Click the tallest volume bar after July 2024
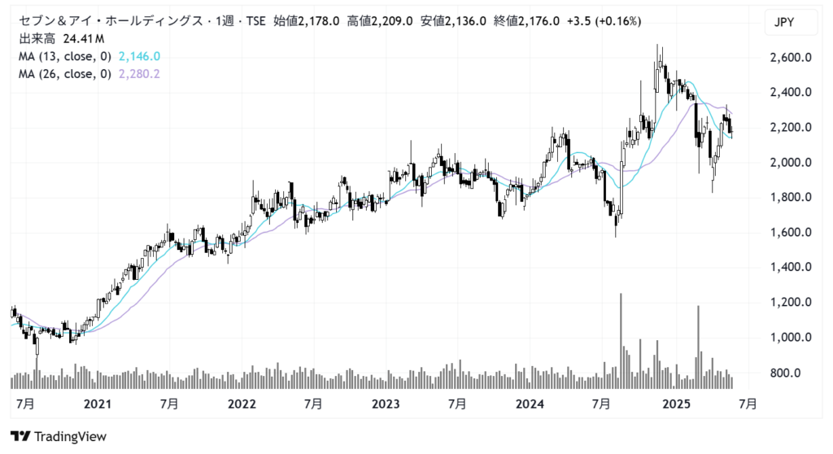This screenshot has height=454, width=833. click(x=621, y=341)
